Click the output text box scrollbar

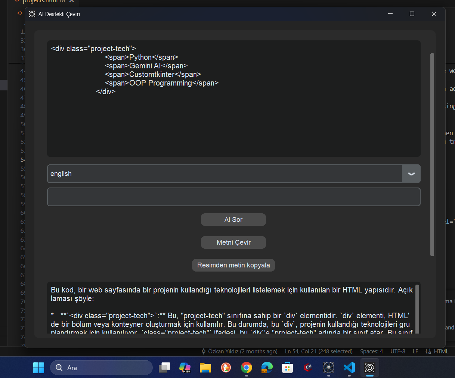pyautogui.click(x=417, y=308)
